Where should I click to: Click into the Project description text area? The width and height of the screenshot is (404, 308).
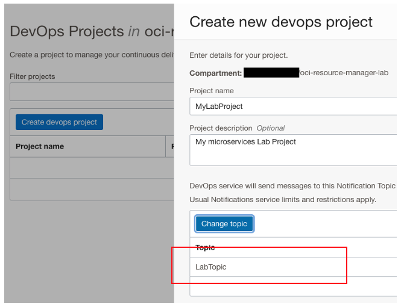[x=293, y=149]
